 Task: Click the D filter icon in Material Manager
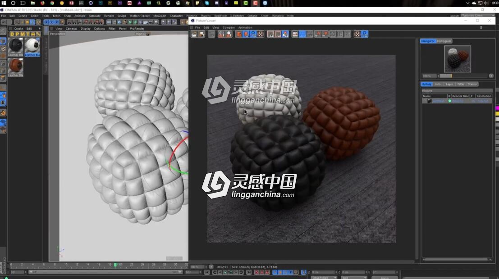(x=12, y=34)
